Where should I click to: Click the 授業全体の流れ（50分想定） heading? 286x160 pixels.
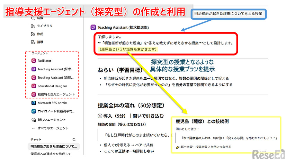[131, 105]
